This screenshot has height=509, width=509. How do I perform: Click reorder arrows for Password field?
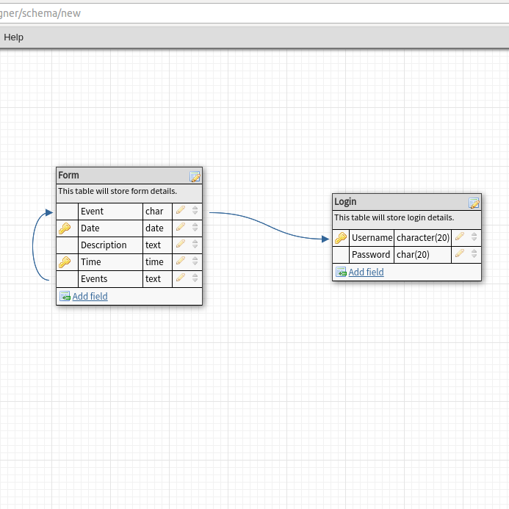coord(474,253)
